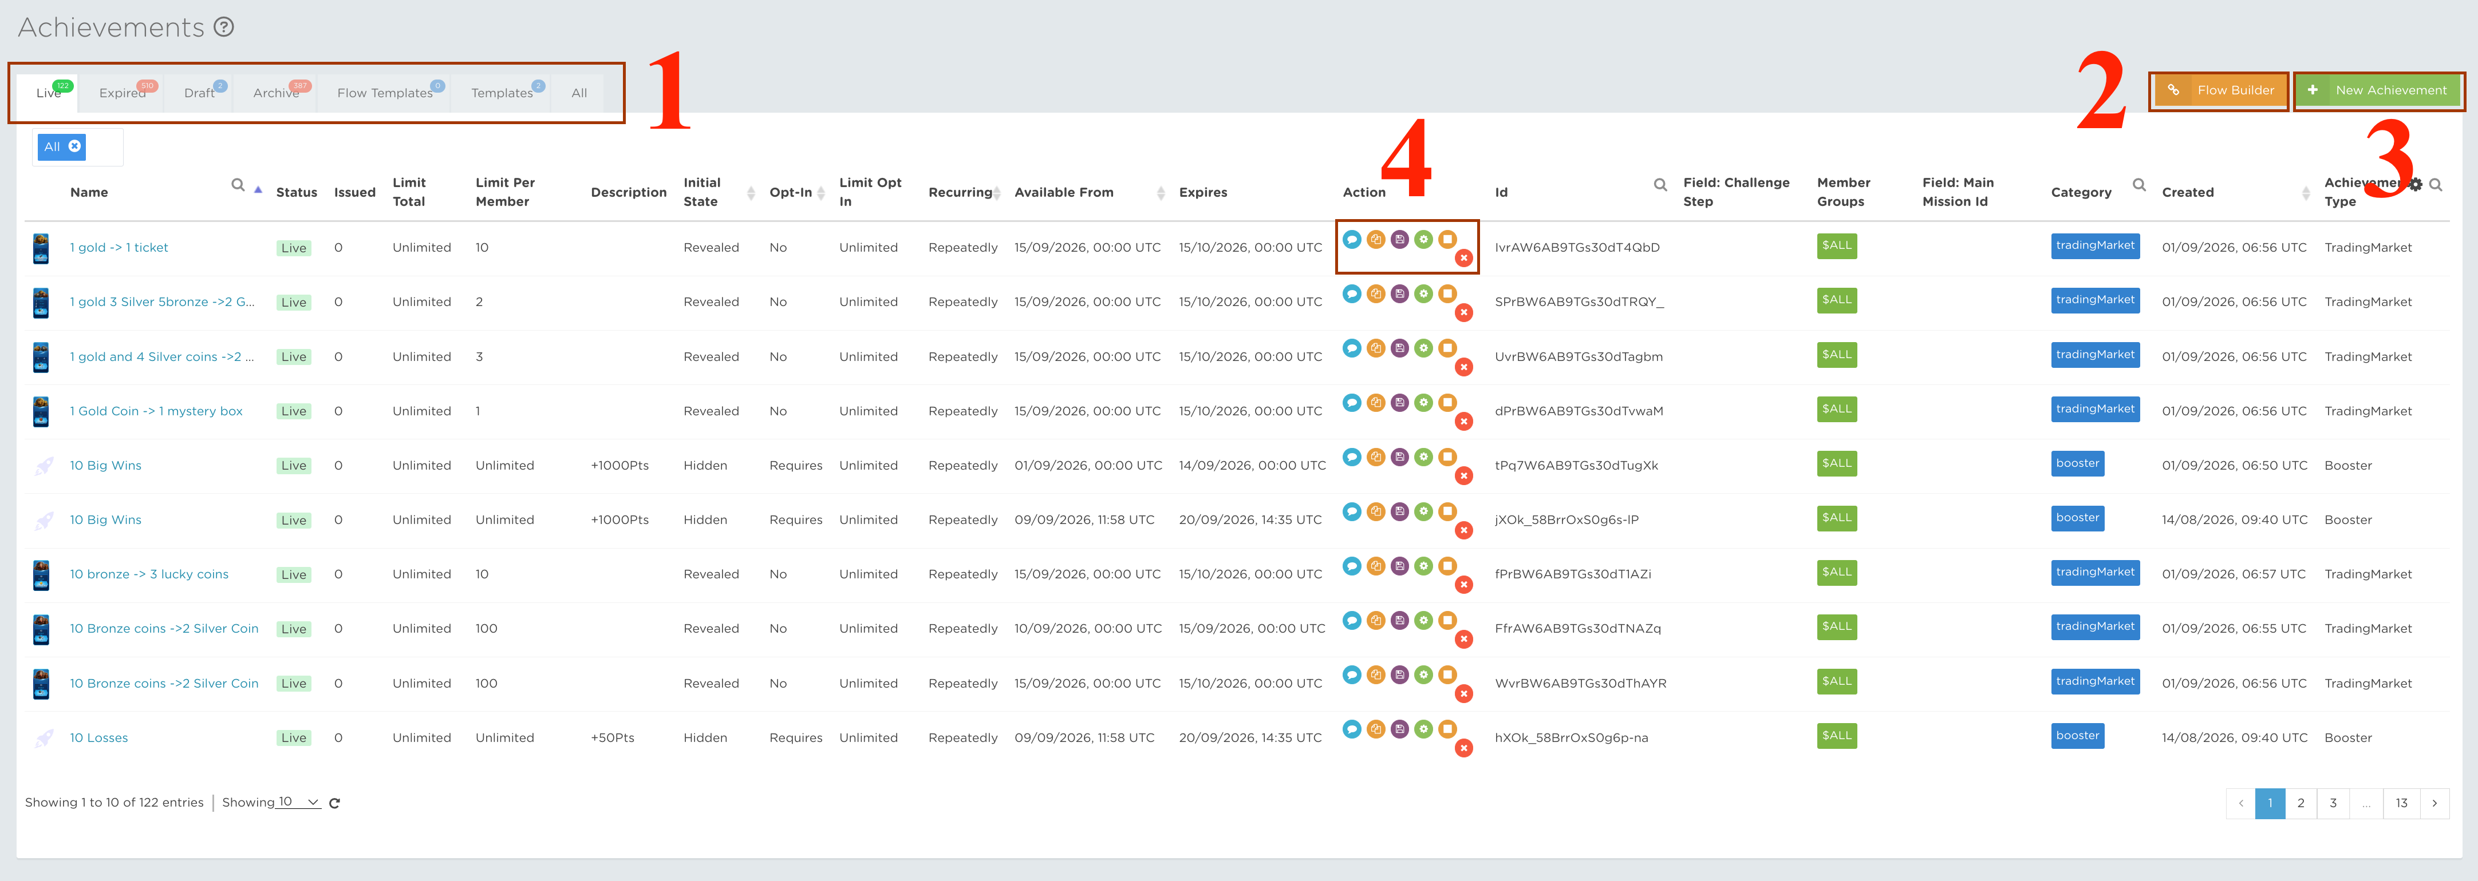Image resolution: width=2478 pixels, height=881 pixels.
Task: Go to page 2 of the results
Action: point(2301,803)
